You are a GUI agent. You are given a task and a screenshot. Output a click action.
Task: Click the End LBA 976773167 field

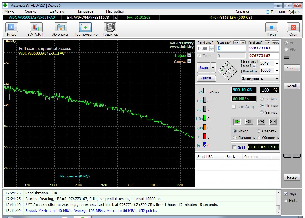(264, 48)
